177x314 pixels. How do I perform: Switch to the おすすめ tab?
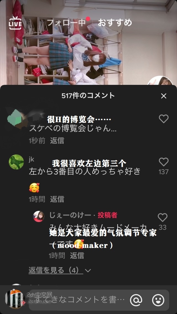[115, 23]
